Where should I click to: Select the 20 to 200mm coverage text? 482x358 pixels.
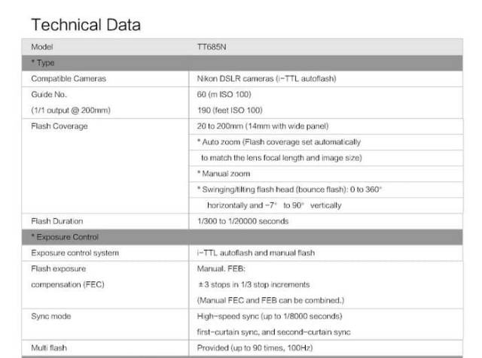pyautogui.click(x=263, y=126)
